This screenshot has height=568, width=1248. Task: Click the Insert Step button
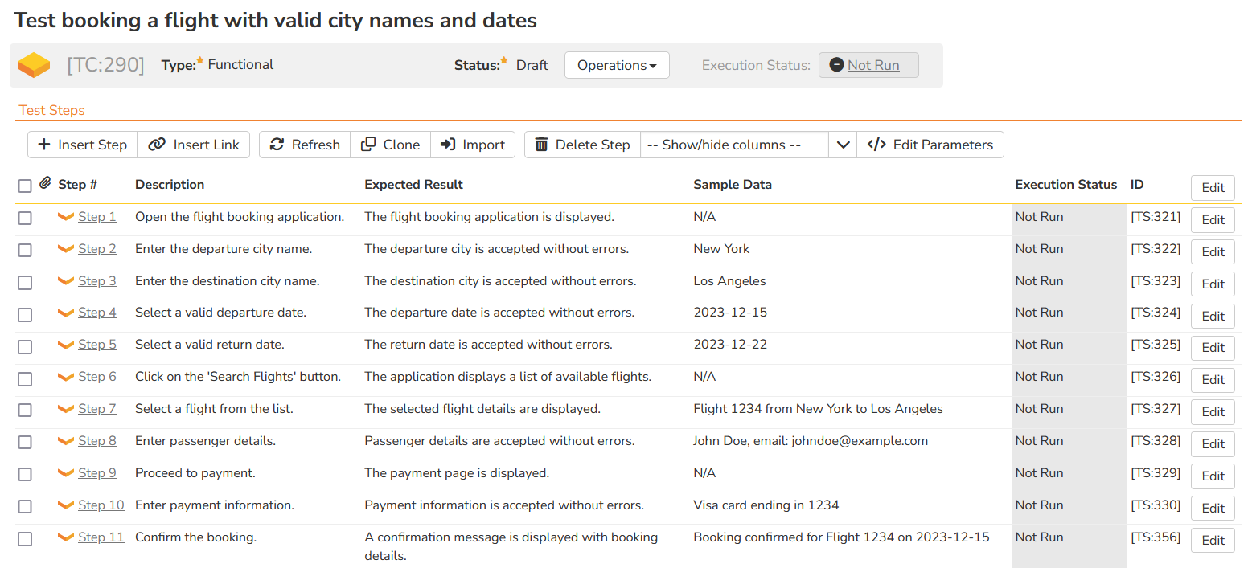pos(83,145)
